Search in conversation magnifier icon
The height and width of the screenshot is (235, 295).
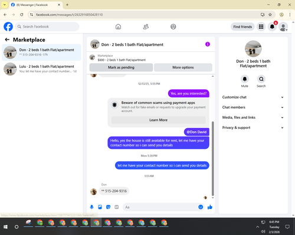click(x=261, y=79)
